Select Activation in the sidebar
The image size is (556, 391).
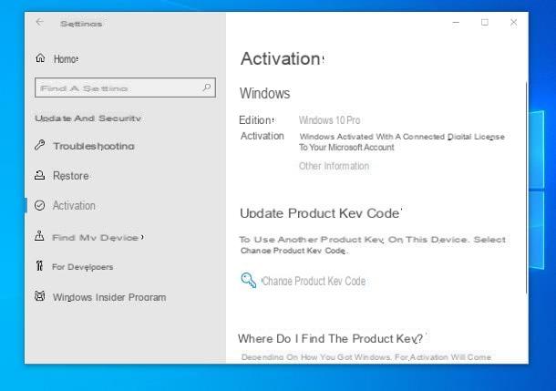pyautogui.click(x=74, y=206)
